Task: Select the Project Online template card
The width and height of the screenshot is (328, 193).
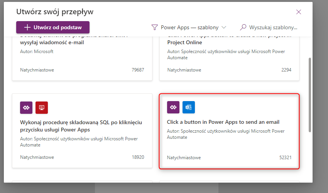Action: [229, 58]
